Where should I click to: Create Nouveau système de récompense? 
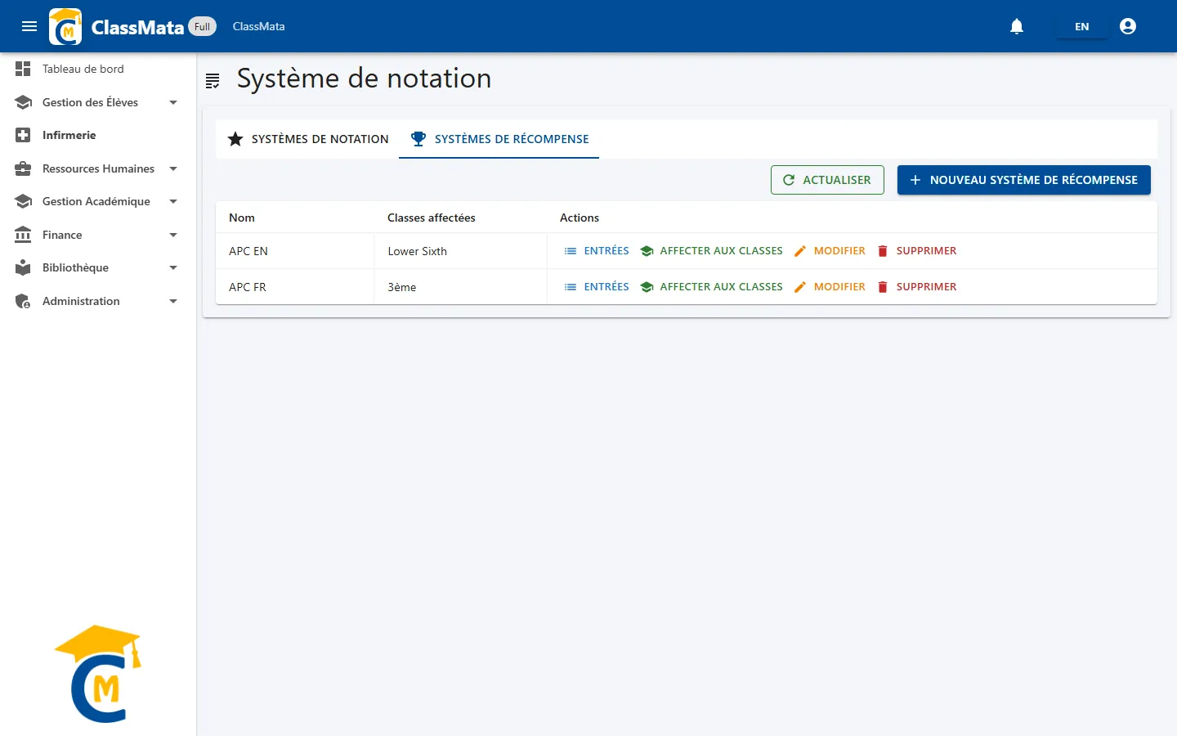pos(1024,180)
